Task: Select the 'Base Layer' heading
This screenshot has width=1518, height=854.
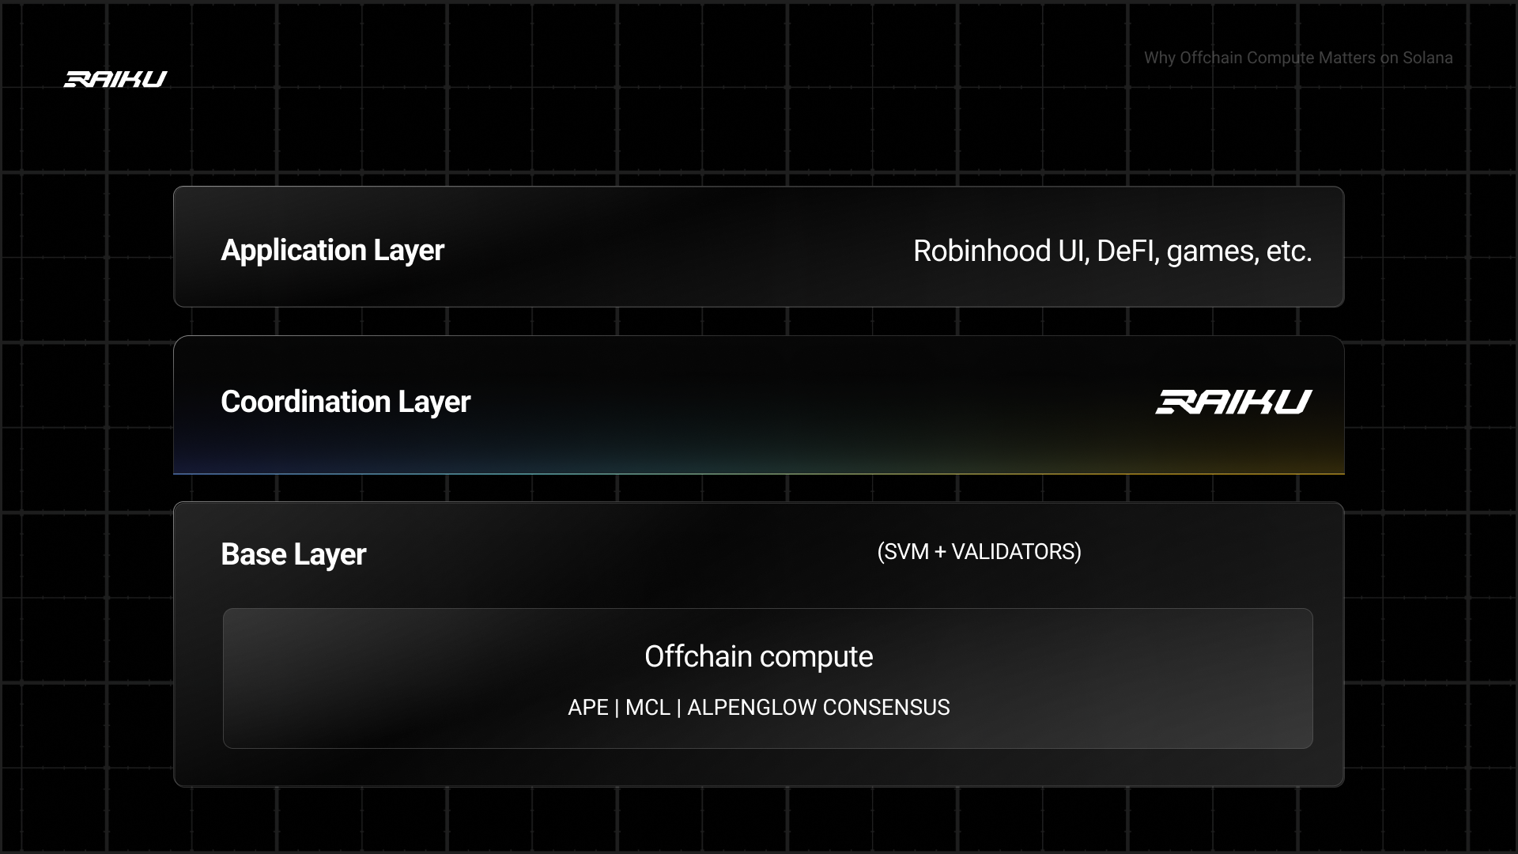Action: click(x=293, y=554)
